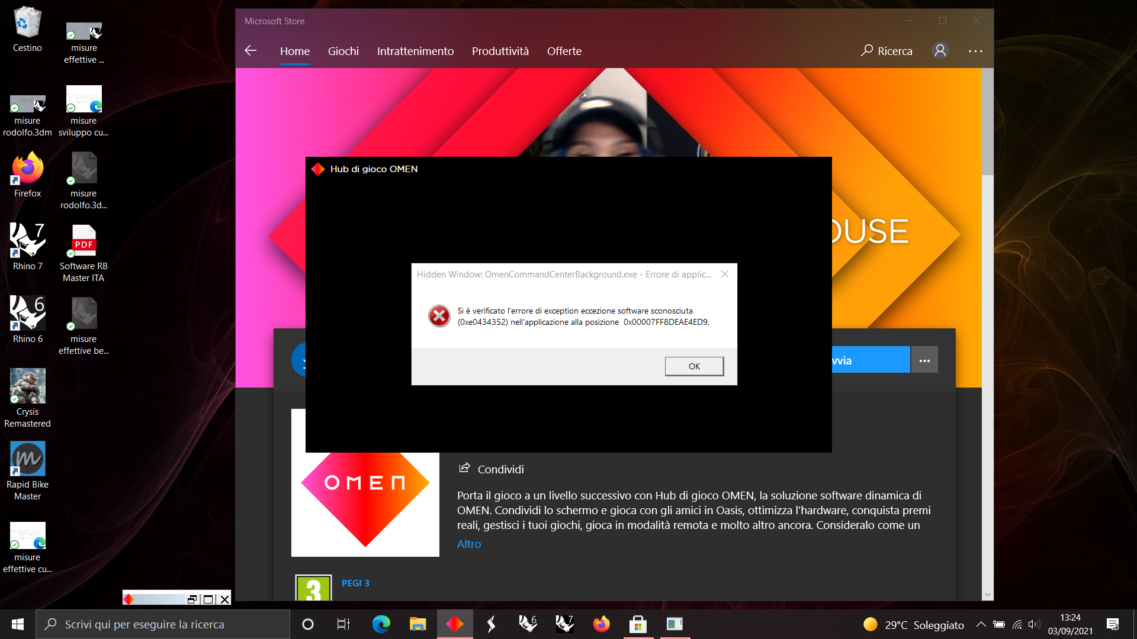1137x639 pixels.
Task: Open the more options menu beside Avvia
Action: click(924, 360)
